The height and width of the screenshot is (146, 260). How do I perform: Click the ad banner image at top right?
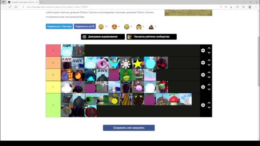[188, 13]
